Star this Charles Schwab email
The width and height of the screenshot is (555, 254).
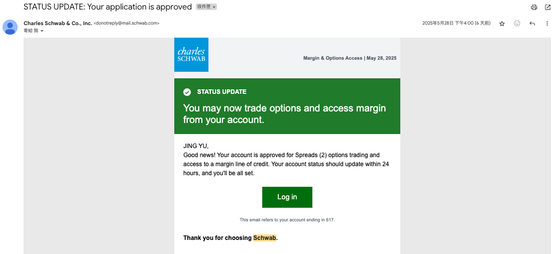point(502,24)
